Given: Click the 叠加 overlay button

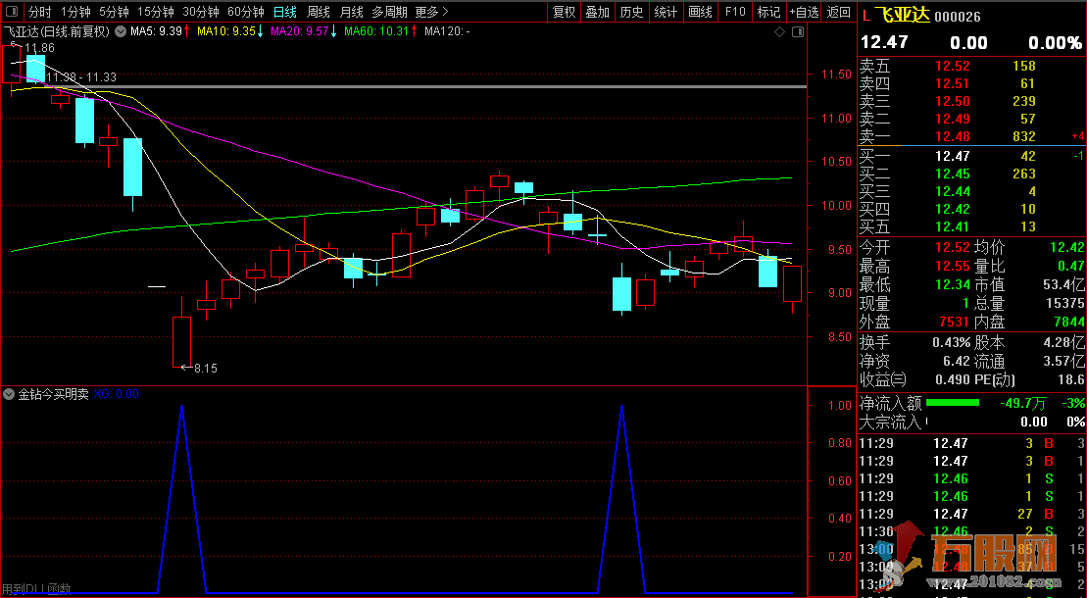Looking at the screenshot, I should coord(598,12).
